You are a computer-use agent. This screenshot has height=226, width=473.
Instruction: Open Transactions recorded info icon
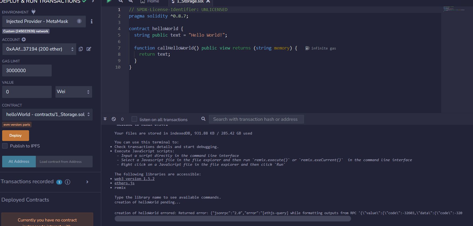pos(68,182)
